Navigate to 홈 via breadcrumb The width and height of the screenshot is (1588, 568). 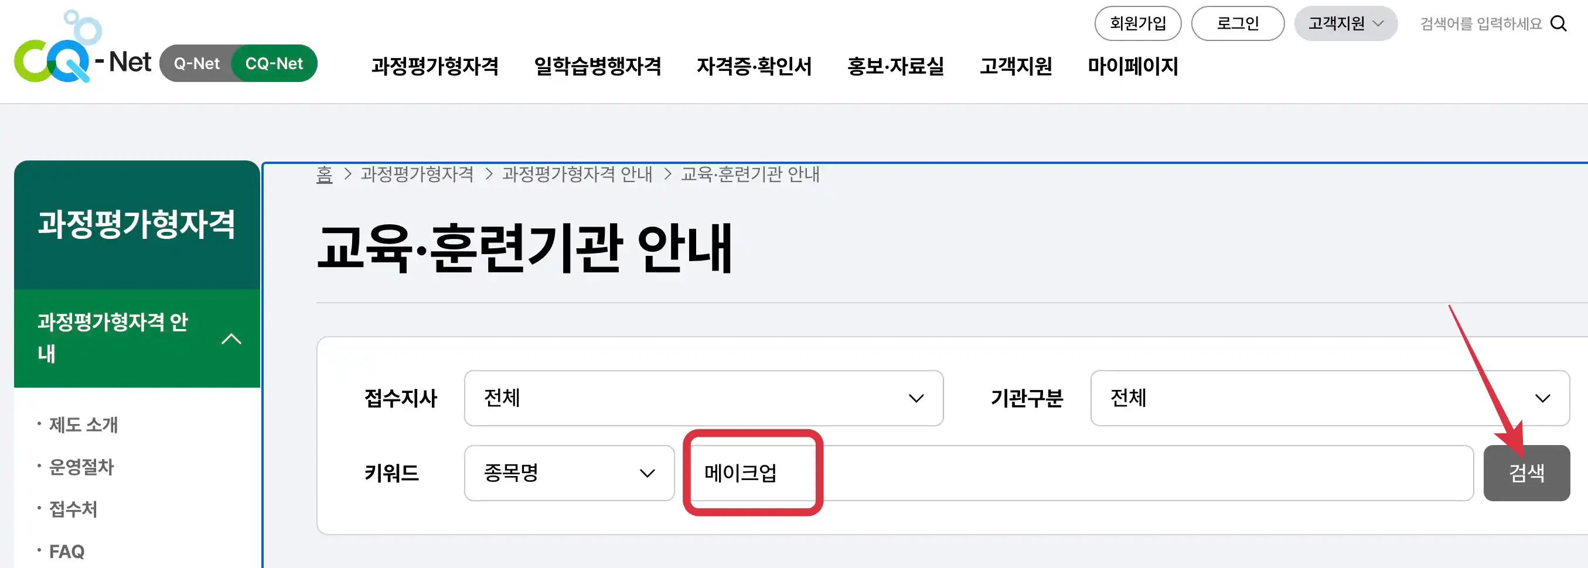325,174
